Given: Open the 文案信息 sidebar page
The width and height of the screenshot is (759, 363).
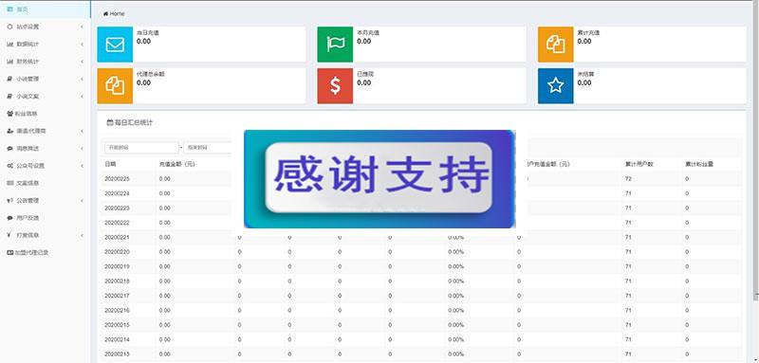Looking at the screenshot, I should tap(45, 183).
